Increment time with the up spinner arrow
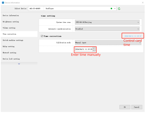The height and width of the screenshot is (113, 146). (x=94, y=48)
